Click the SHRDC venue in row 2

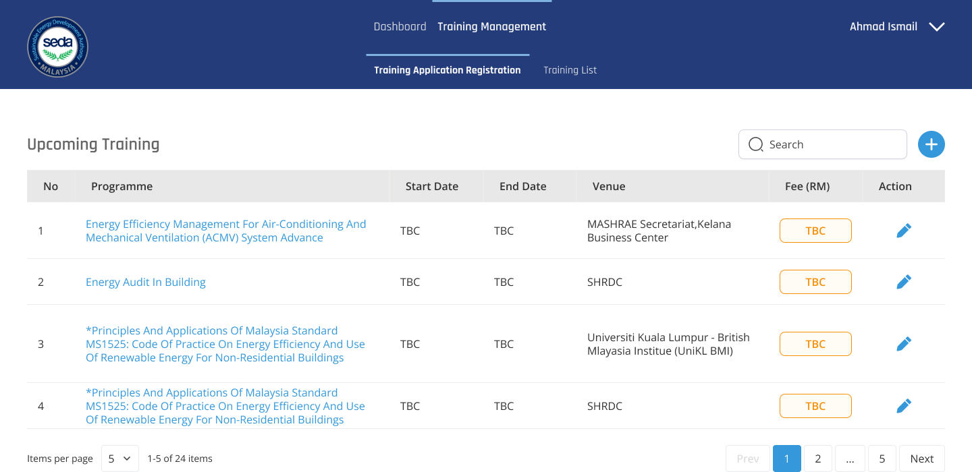pos(605,282)
